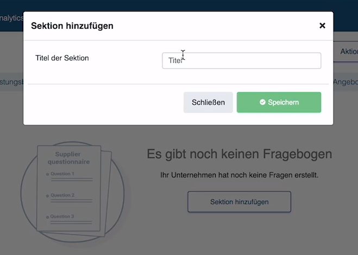The height and width of the screenshot is (255, 358).
Task: Click the 'Titel der Sektion' label
Action: point(62,58)
